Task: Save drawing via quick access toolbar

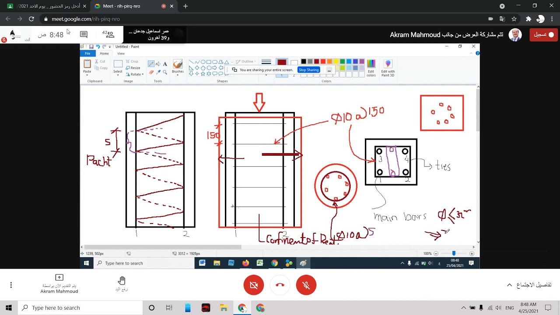Action: [x=91, y=47]
